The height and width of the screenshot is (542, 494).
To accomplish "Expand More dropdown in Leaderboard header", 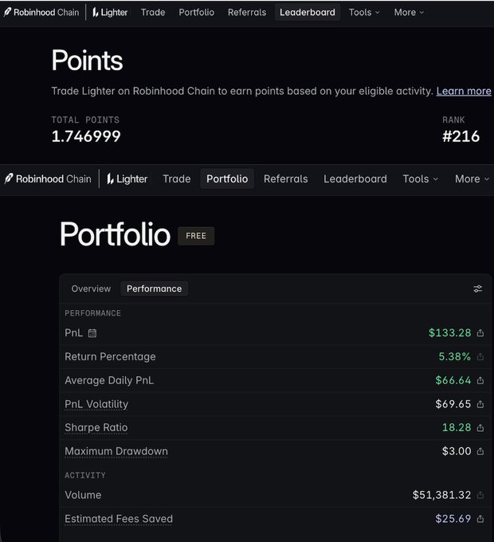I will coord(409,13).
